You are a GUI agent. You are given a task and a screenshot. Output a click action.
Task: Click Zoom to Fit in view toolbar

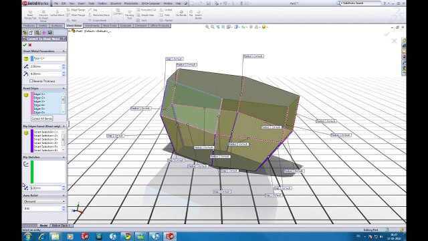[x=207, y=27]
